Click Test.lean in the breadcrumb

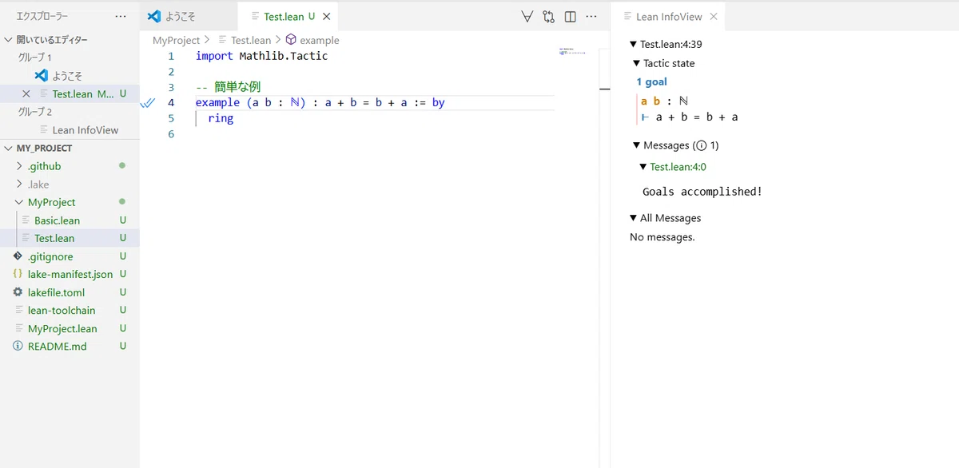pyautogui.click(x=251, y=40)
